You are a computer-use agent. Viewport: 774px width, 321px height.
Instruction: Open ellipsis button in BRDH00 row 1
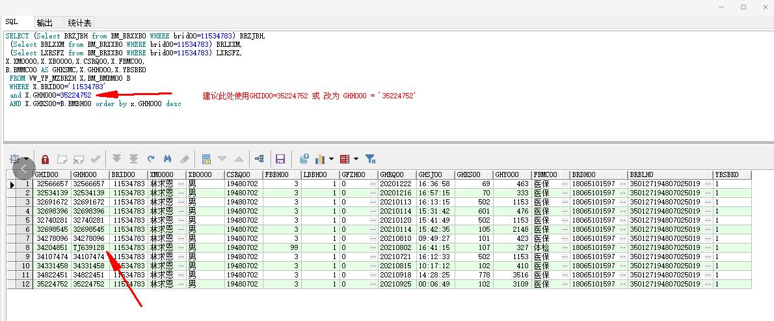pos(622,184)
